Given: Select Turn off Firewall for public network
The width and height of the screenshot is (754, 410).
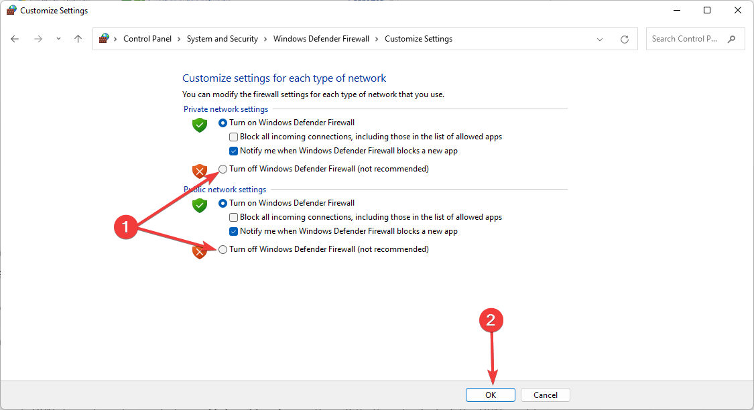Looking at the screenshot, I should [x=223, y=249].
